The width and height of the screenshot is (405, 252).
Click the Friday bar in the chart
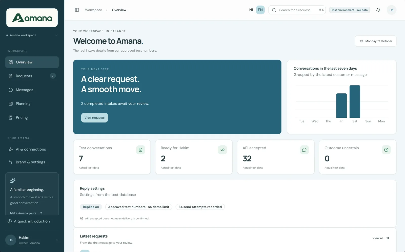tap(341, 106)
